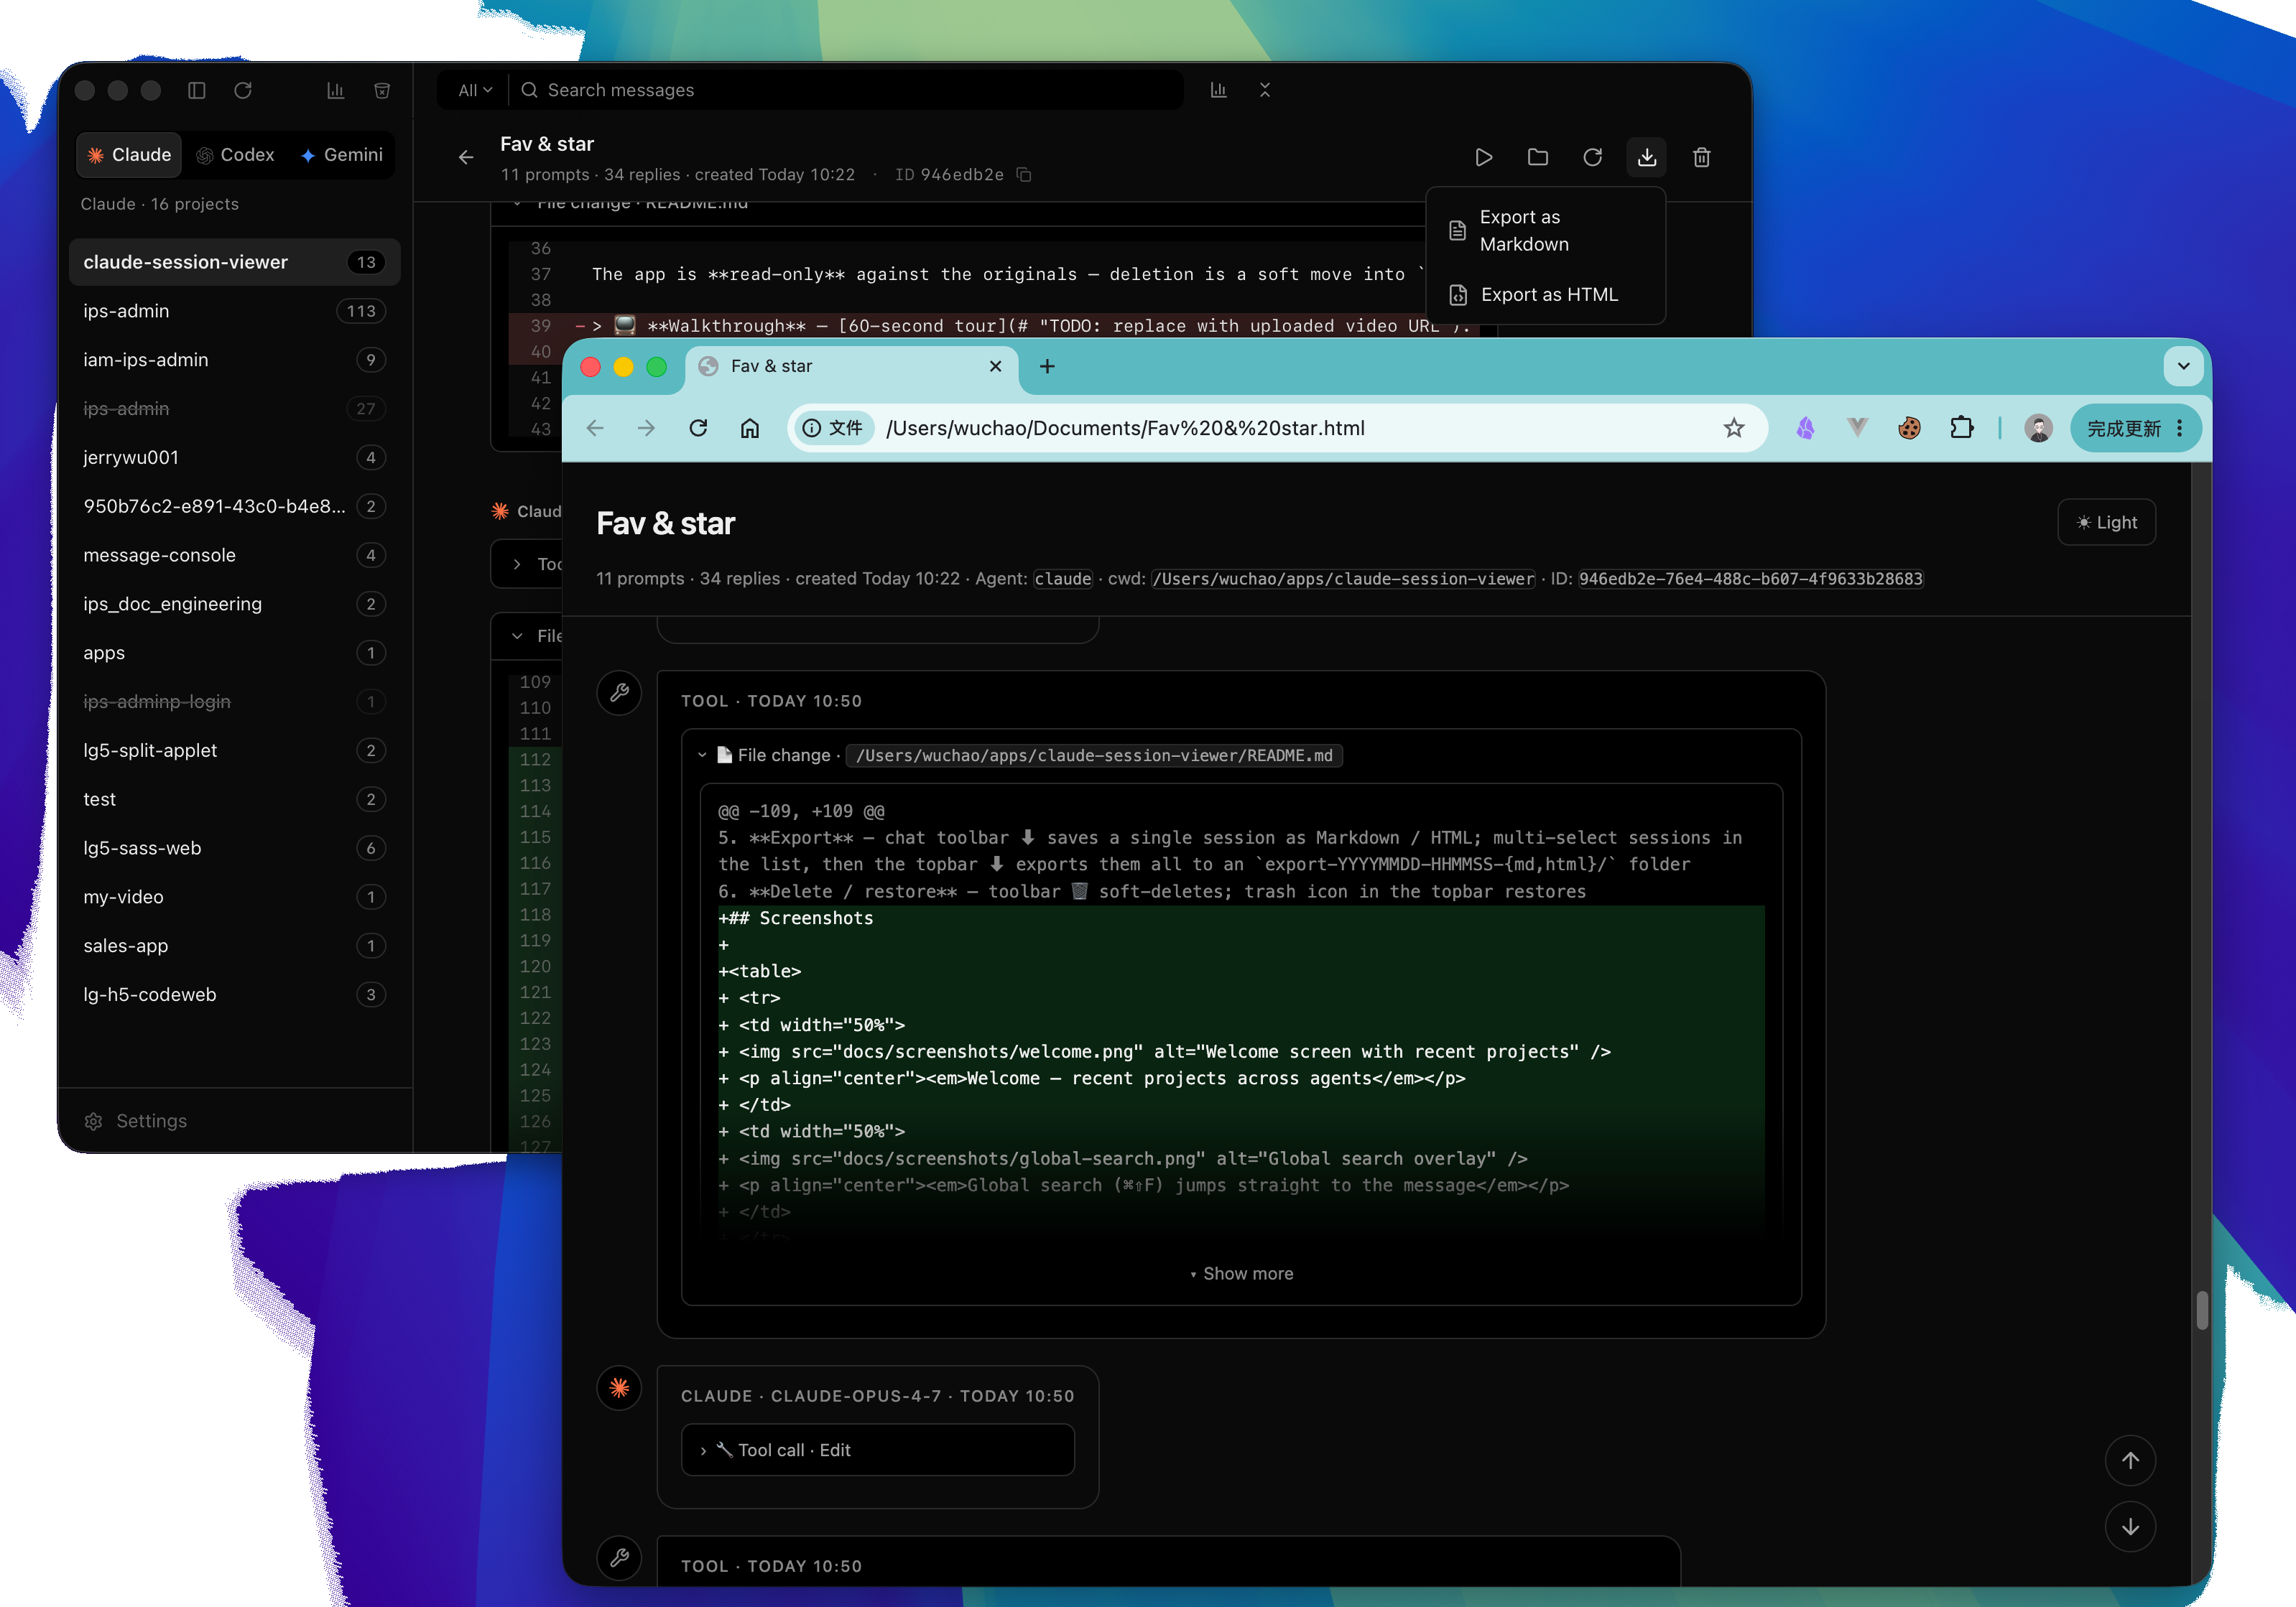Open browser tab search chevron
Screen dimensions: 2296x1607
[2184, 367]
